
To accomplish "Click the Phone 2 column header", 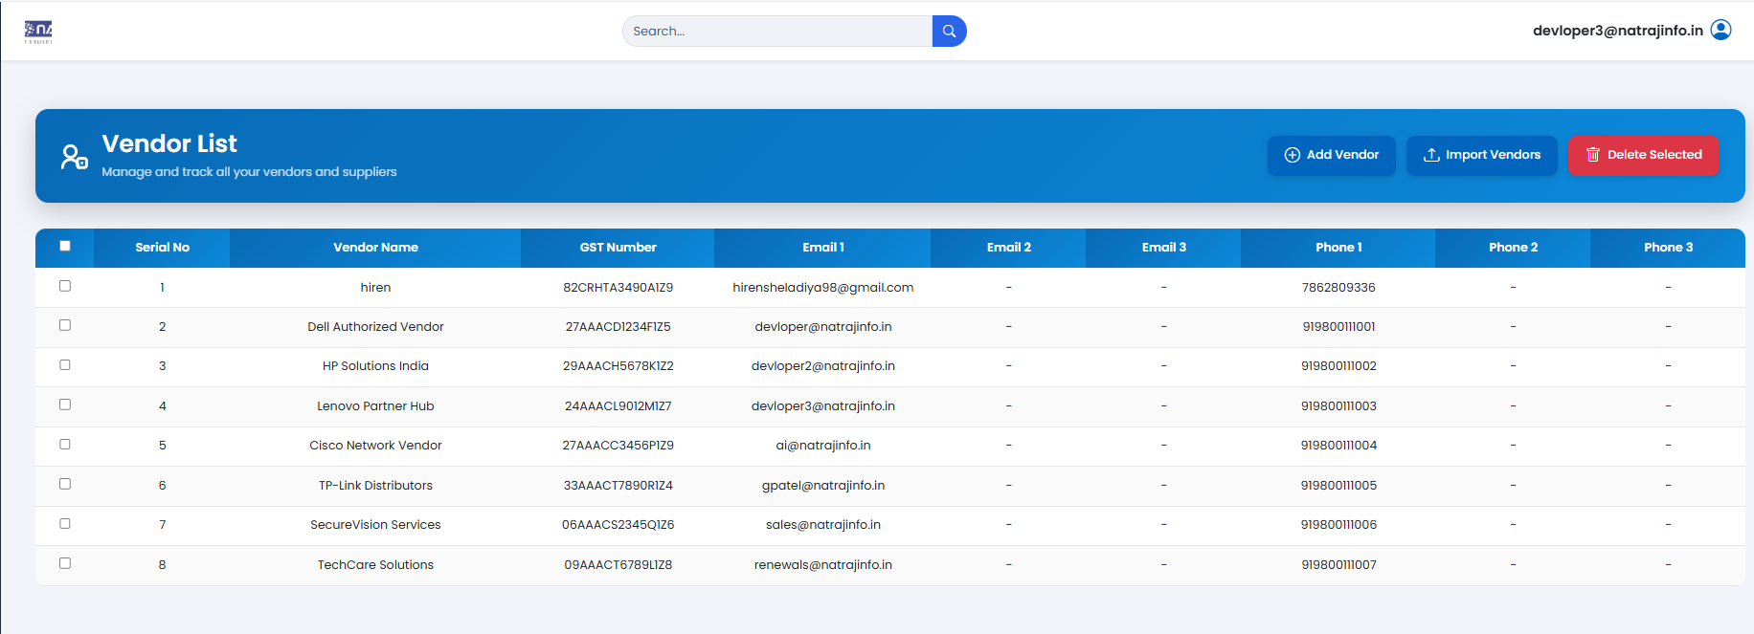I will (1513, 248).
